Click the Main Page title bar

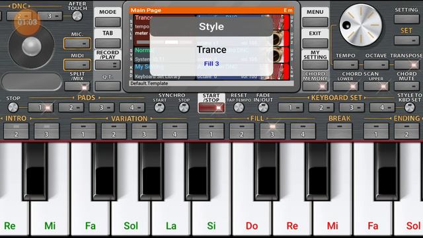click(211, 11)
